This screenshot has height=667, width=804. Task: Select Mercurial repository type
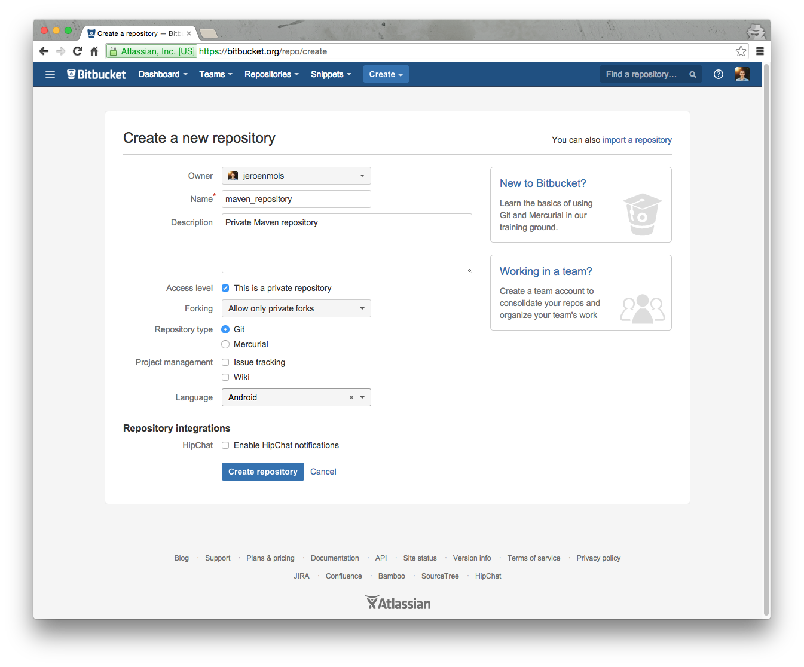click(x=225, y=344)
